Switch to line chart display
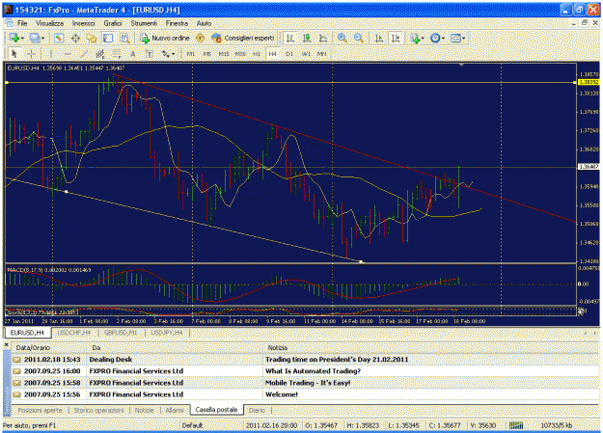 pyautogui.click(x=323, y=38)
